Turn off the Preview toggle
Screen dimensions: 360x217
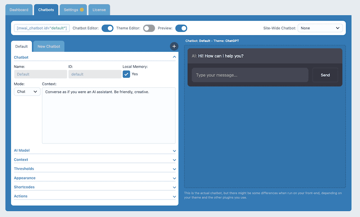pos(181,28)
